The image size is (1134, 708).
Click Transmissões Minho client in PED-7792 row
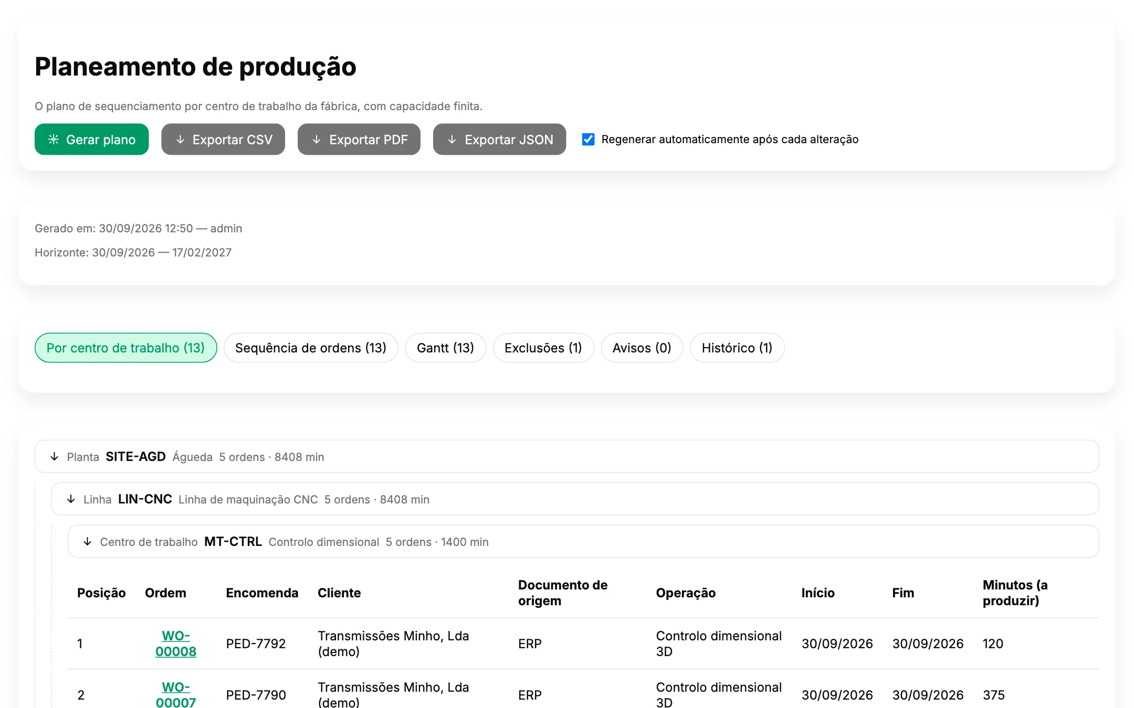pos(393,643)
